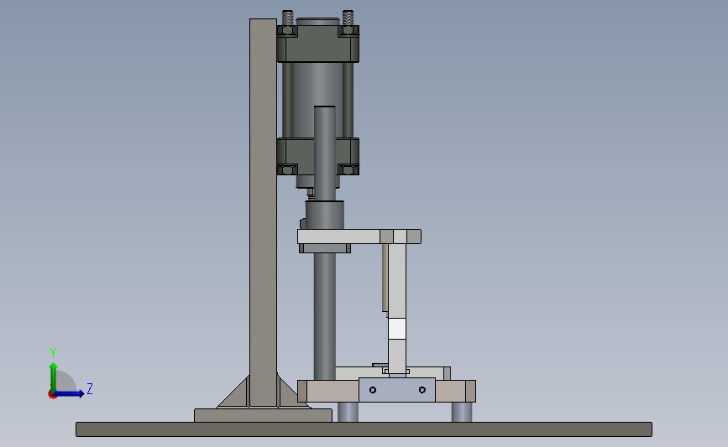Select the right support leg under the table
Screen dimensions: 728x447
(x=462, y=413)
